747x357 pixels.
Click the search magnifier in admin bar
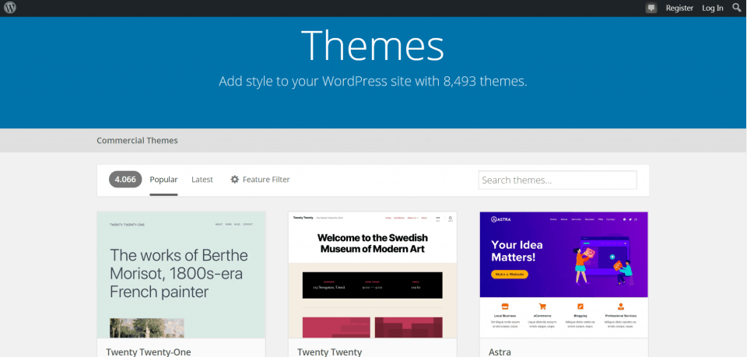pos(737,8)
